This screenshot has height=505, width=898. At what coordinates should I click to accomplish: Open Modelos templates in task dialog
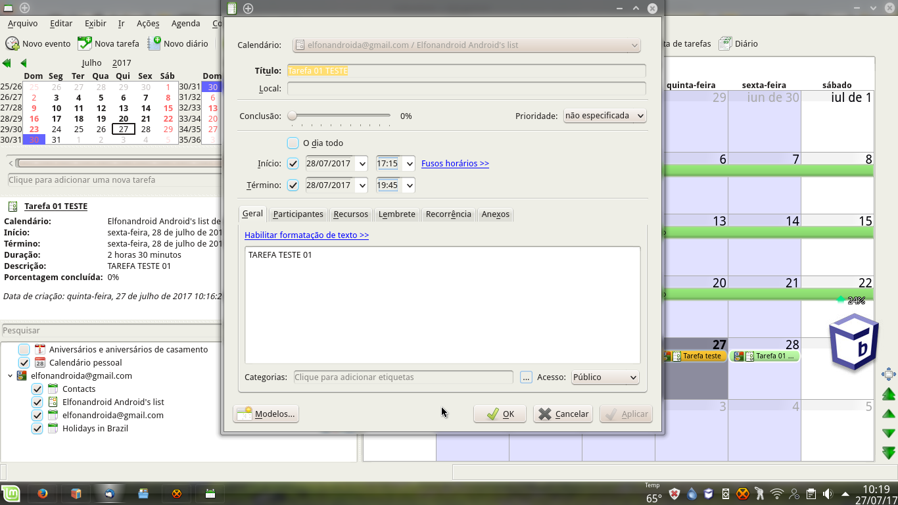point(266,414)
